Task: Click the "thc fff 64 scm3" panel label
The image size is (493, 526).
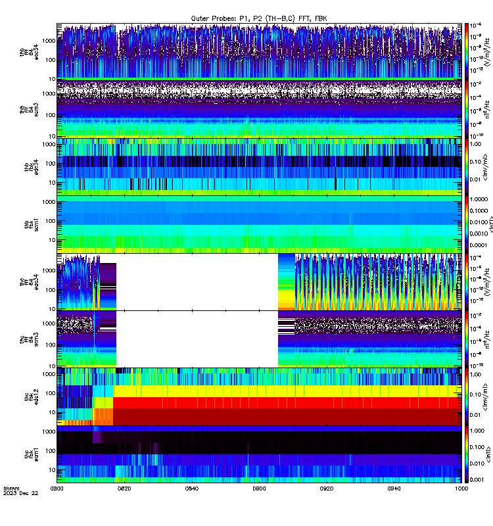Action: point(29,339)
